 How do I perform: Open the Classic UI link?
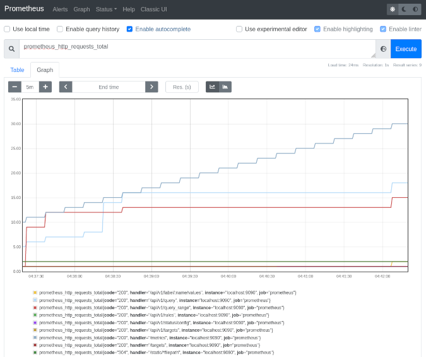pos(154,9)
